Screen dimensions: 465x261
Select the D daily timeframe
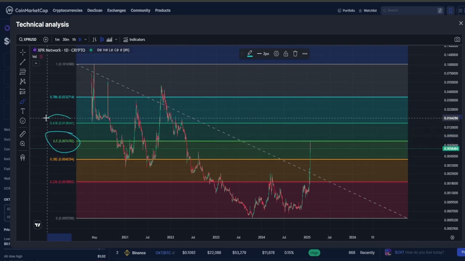pyautogui.click(x=80, y=40)
